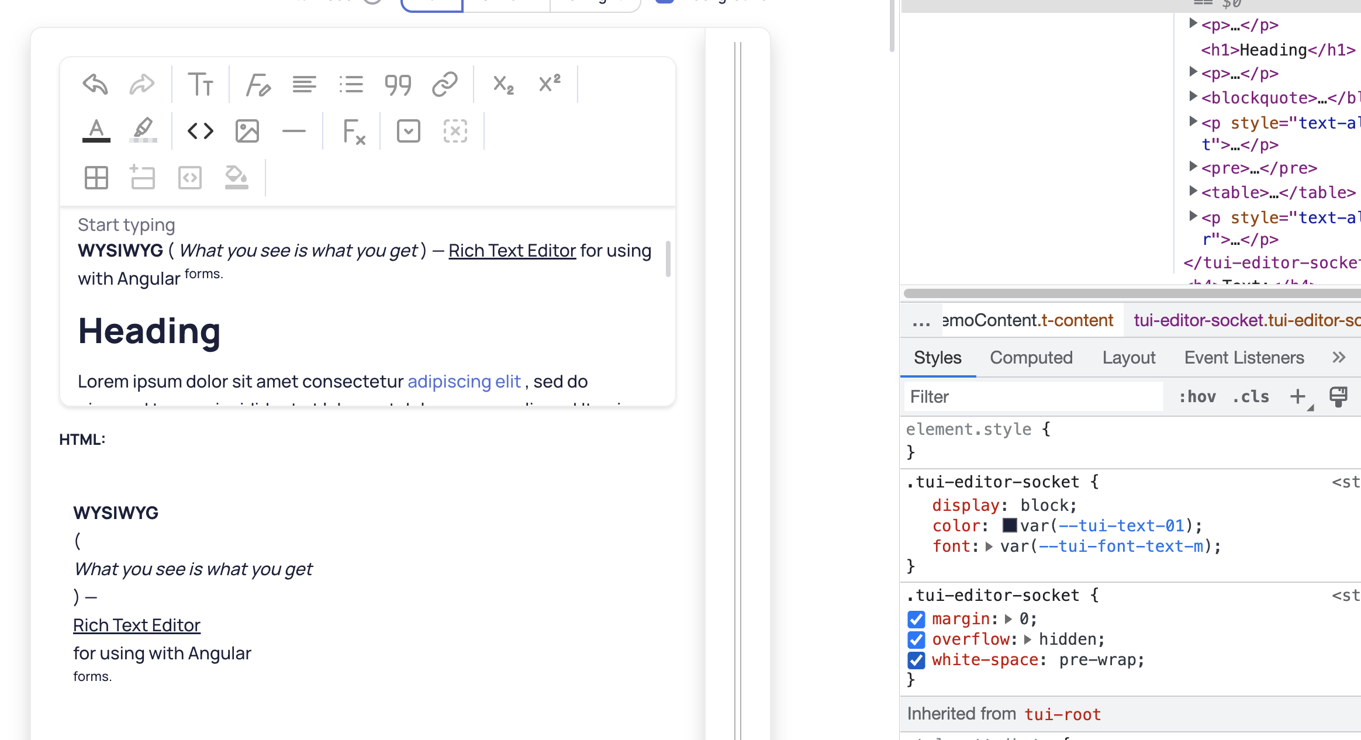Click the blockquote icon in the toolbar
The image size is (1361, 740).
coord(398,84)
